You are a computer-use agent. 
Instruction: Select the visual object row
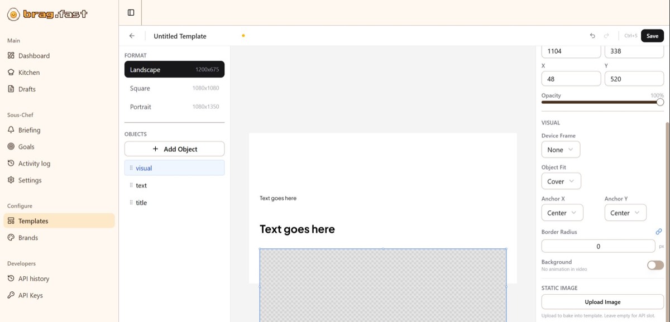174,168
